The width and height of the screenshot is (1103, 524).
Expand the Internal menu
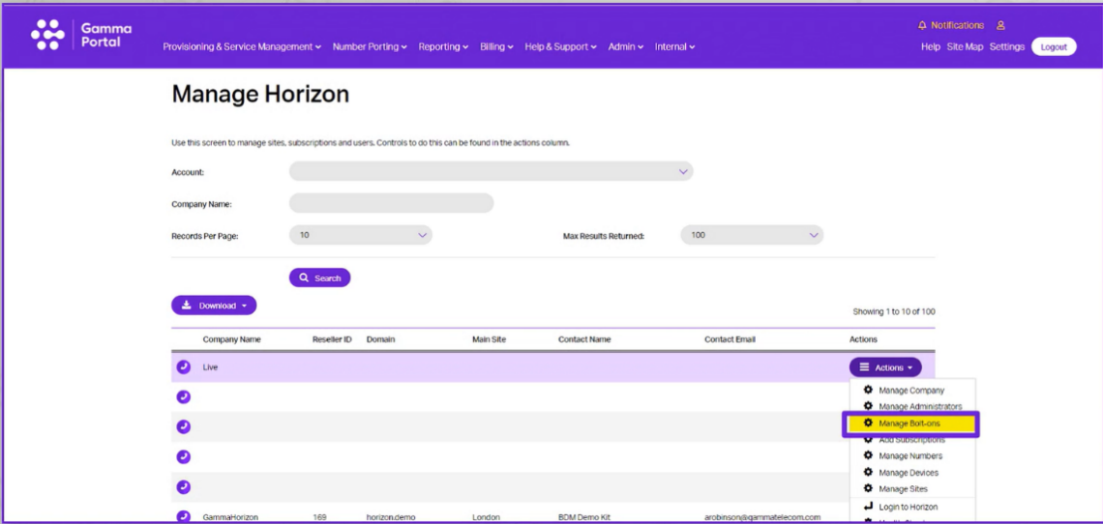[674, 47]
